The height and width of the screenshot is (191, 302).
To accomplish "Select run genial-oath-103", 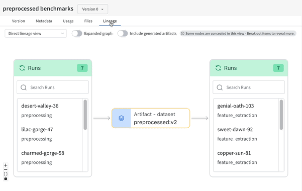I will pos(236,106).
